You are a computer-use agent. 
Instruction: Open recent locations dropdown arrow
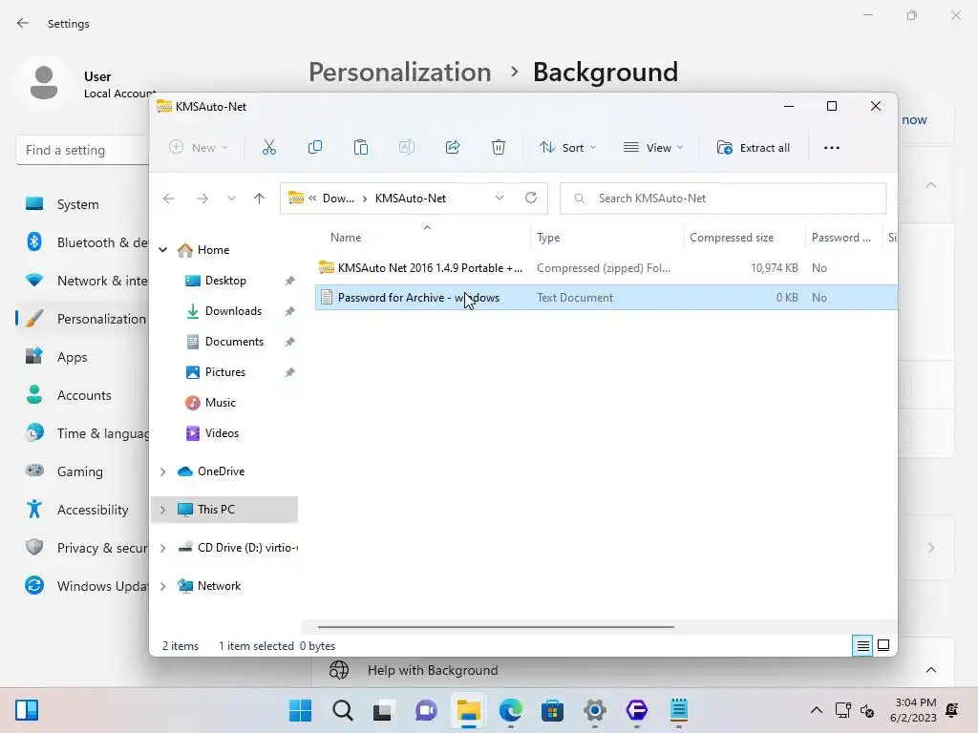[x=231, y=199]
